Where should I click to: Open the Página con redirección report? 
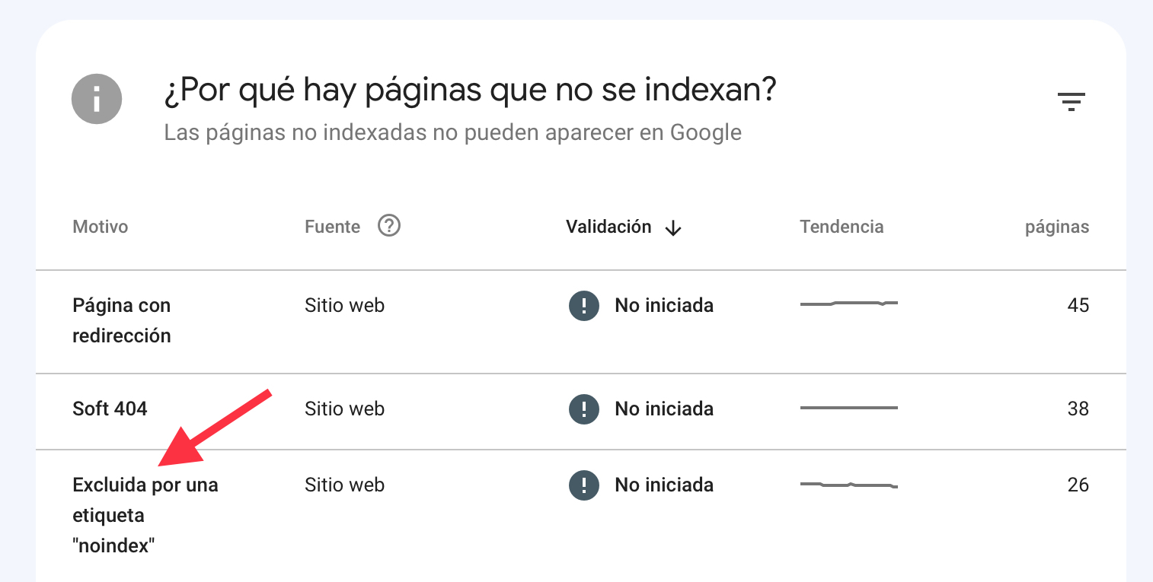[121, 320]
